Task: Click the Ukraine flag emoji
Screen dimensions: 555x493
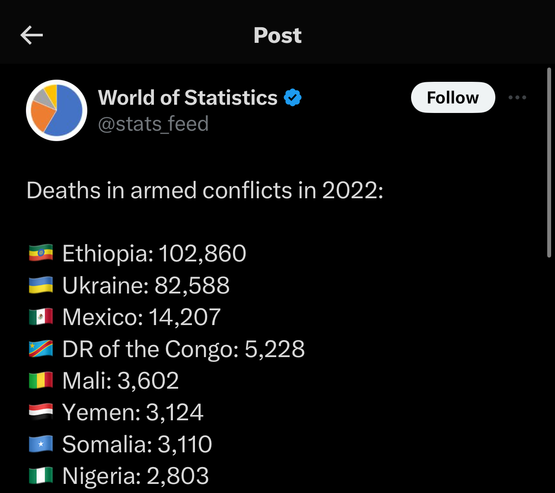Action: [x=41, y=285]
